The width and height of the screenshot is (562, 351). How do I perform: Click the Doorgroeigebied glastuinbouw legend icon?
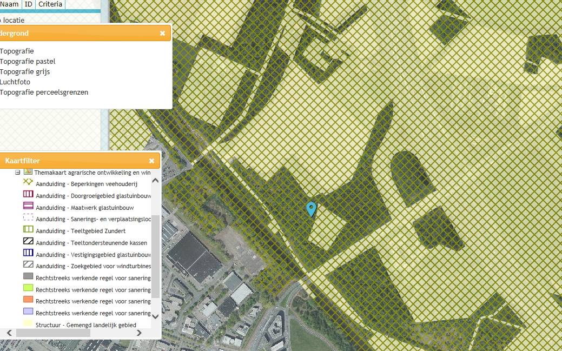coord(28,194)
